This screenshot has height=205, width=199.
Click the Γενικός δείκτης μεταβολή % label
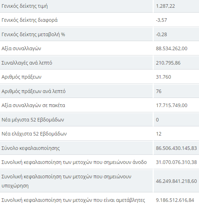click(x=33, y=34)
